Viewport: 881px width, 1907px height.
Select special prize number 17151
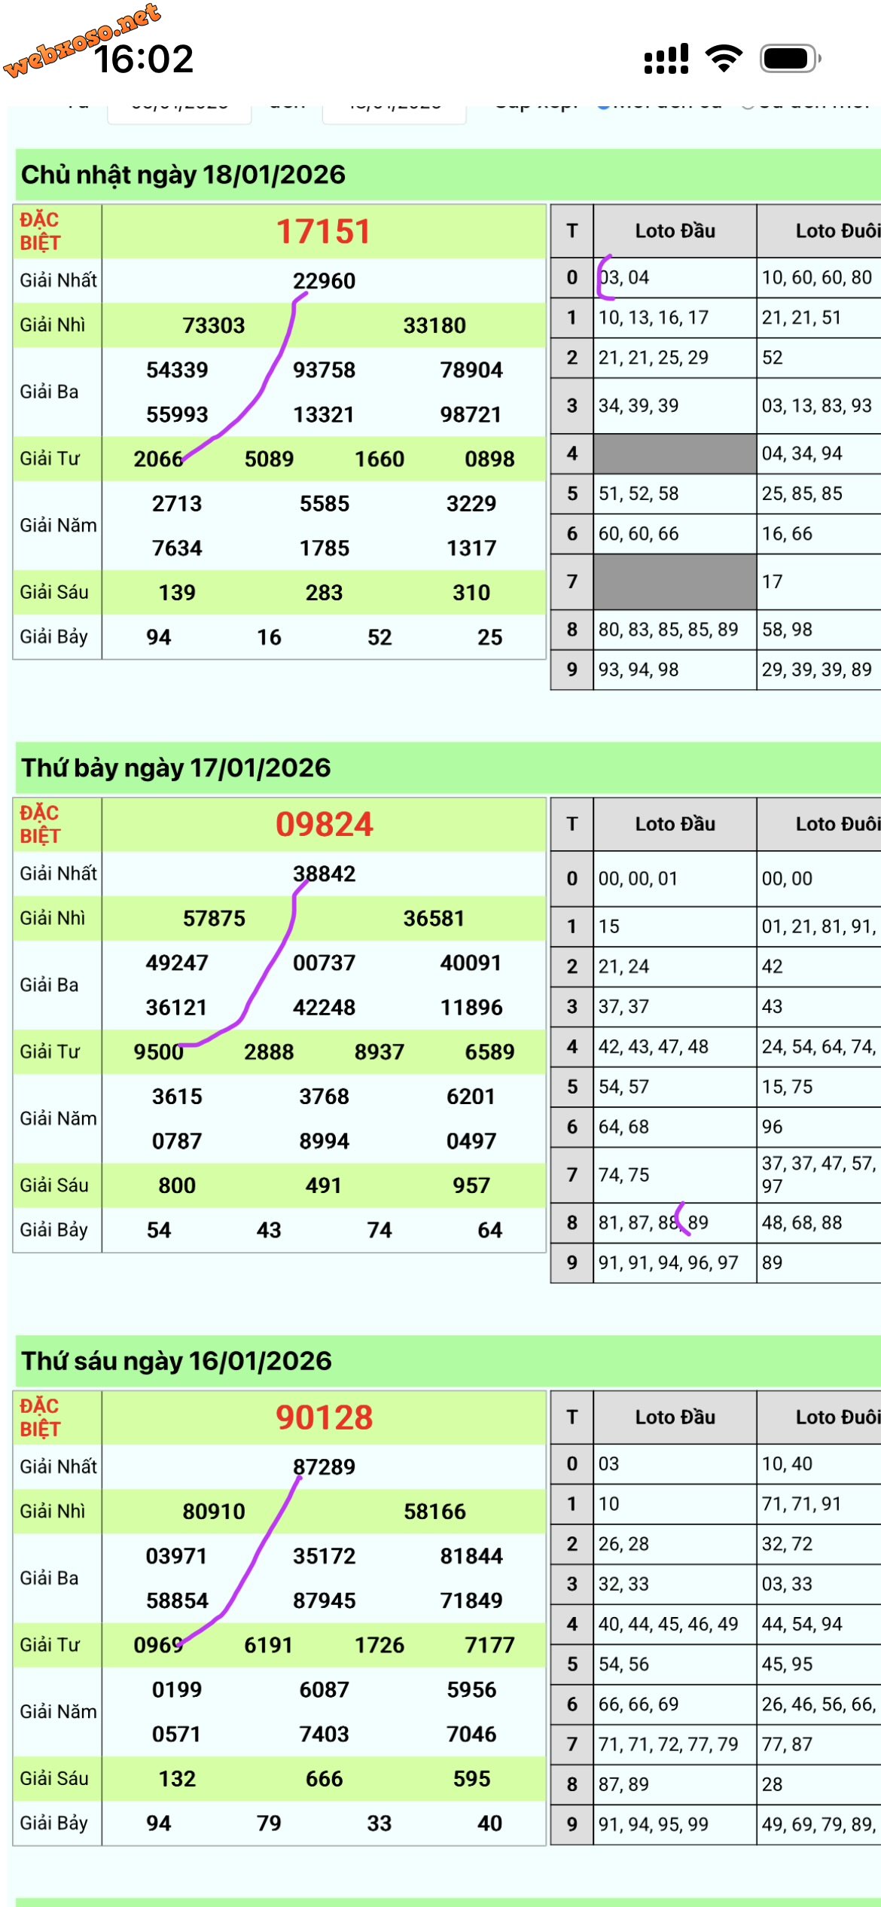(324, 231)
